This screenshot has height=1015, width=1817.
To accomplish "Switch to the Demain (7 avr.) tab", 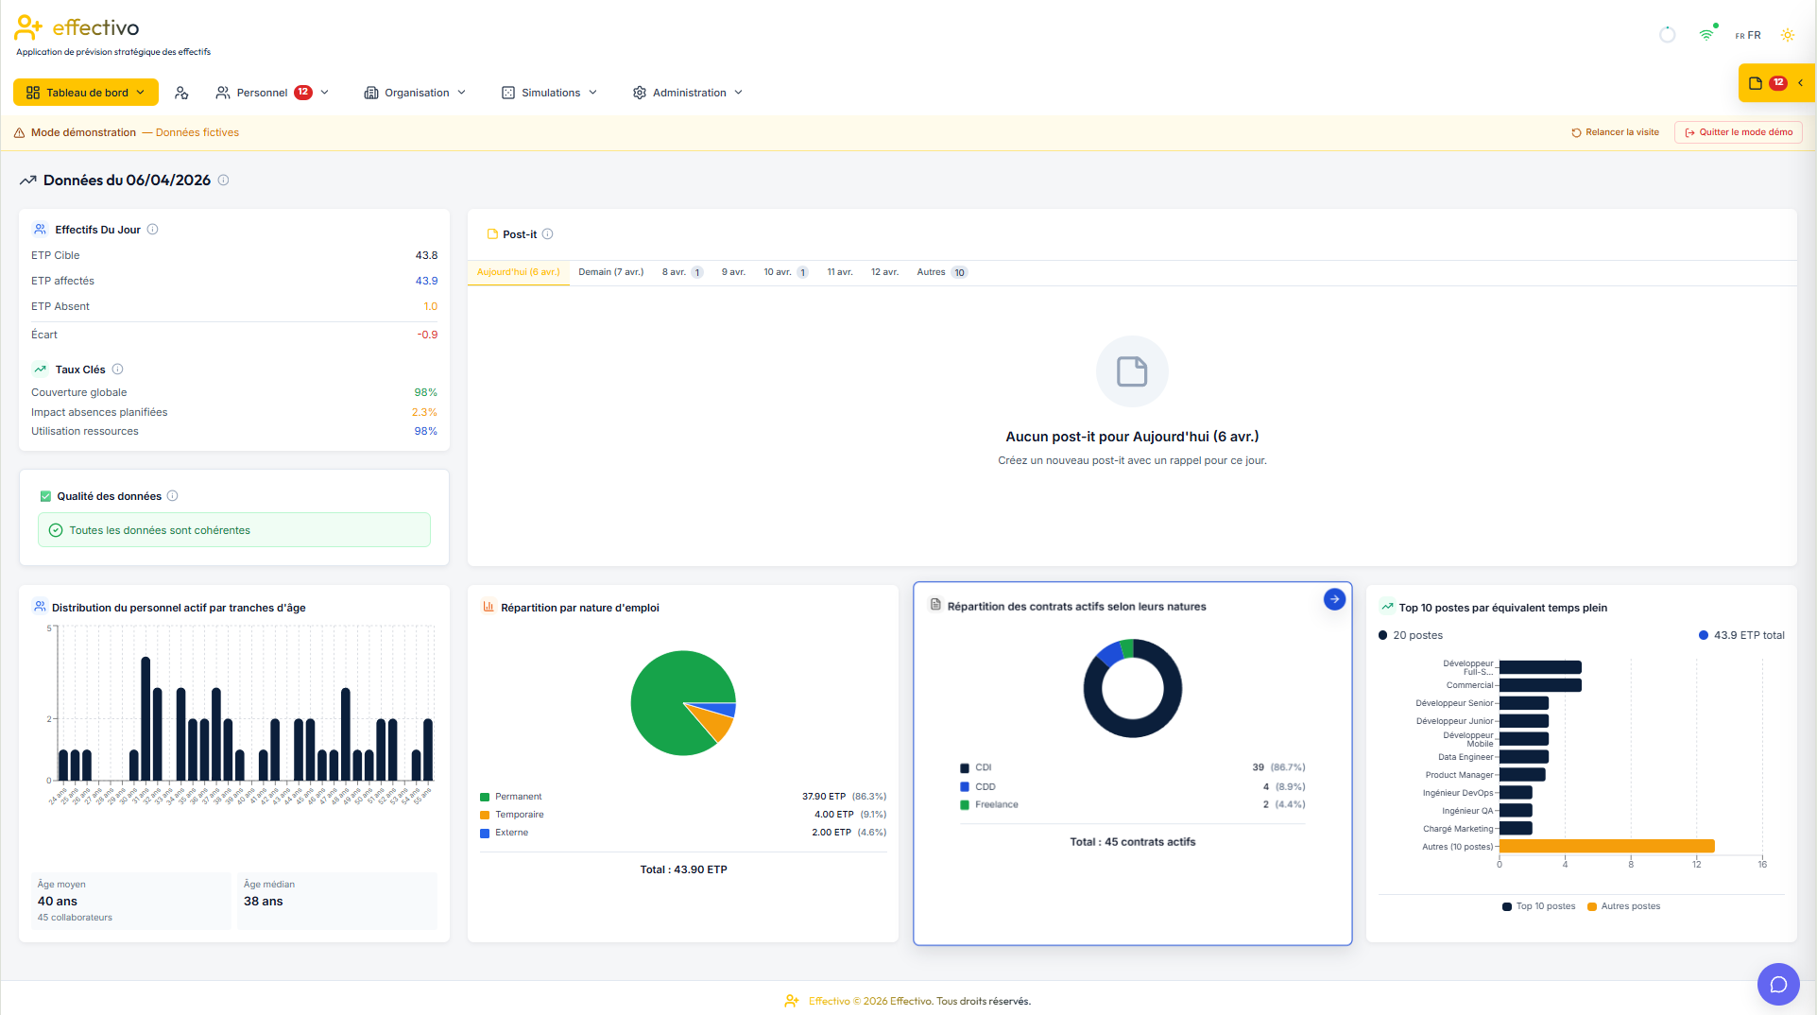I will pyautogui.click(x=610, y=272).
